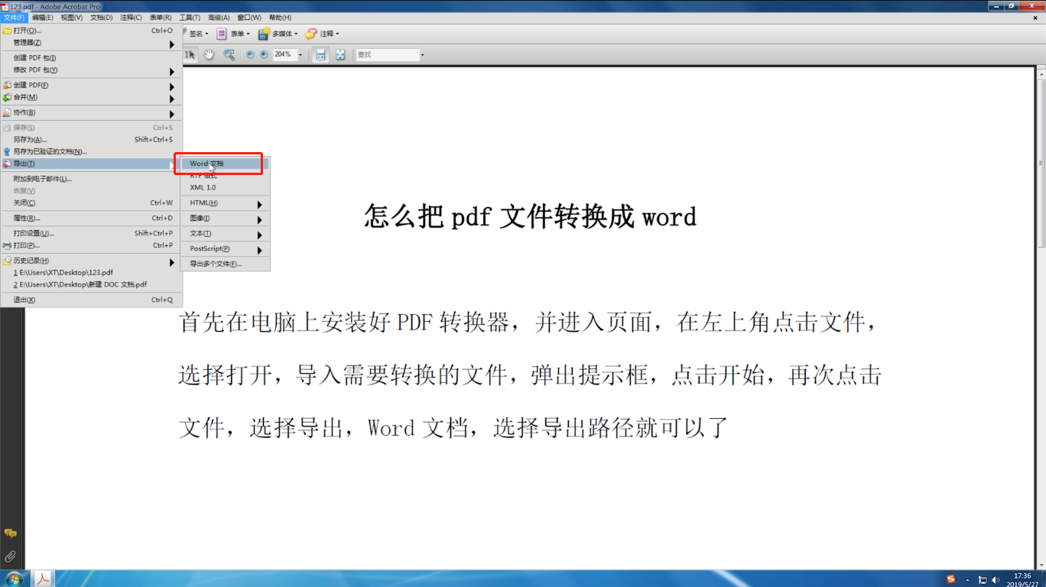Open the 窗口(W) menu

click(249, 18)
